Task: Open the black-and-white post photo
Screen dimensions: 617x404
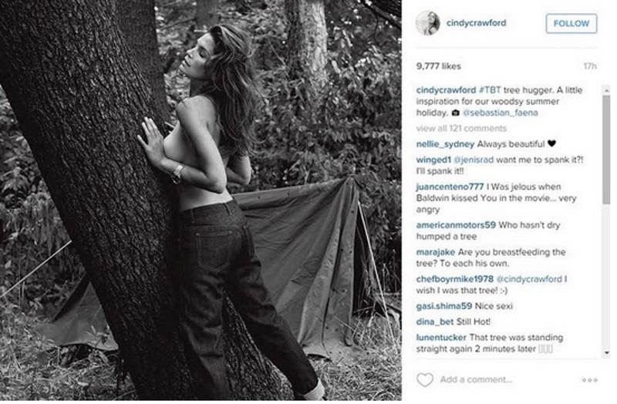Action: click(201, 200)
